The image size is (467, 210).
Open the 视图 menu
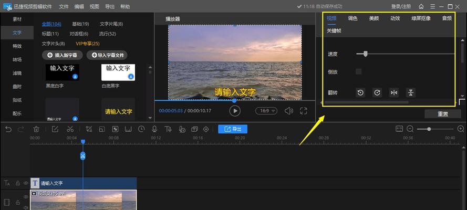pyautogui.click(x=95, y=6)
